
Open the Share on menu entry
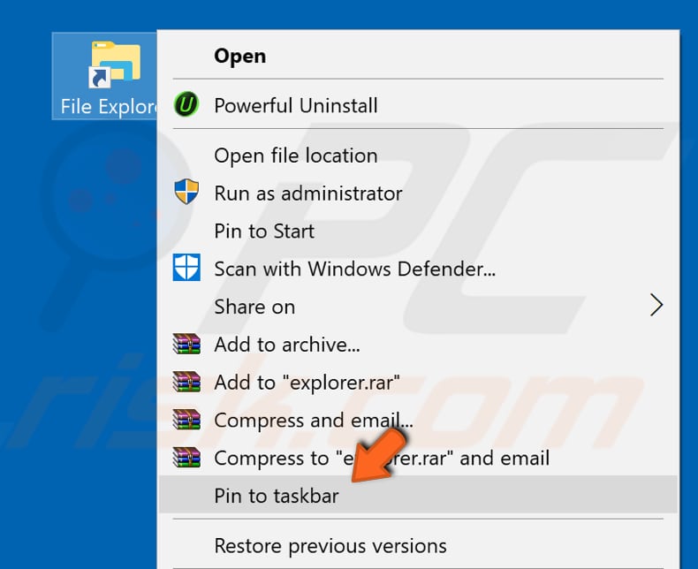(x=418, y=307)
